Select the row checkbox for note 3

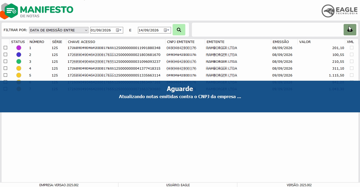click(5, 61)
